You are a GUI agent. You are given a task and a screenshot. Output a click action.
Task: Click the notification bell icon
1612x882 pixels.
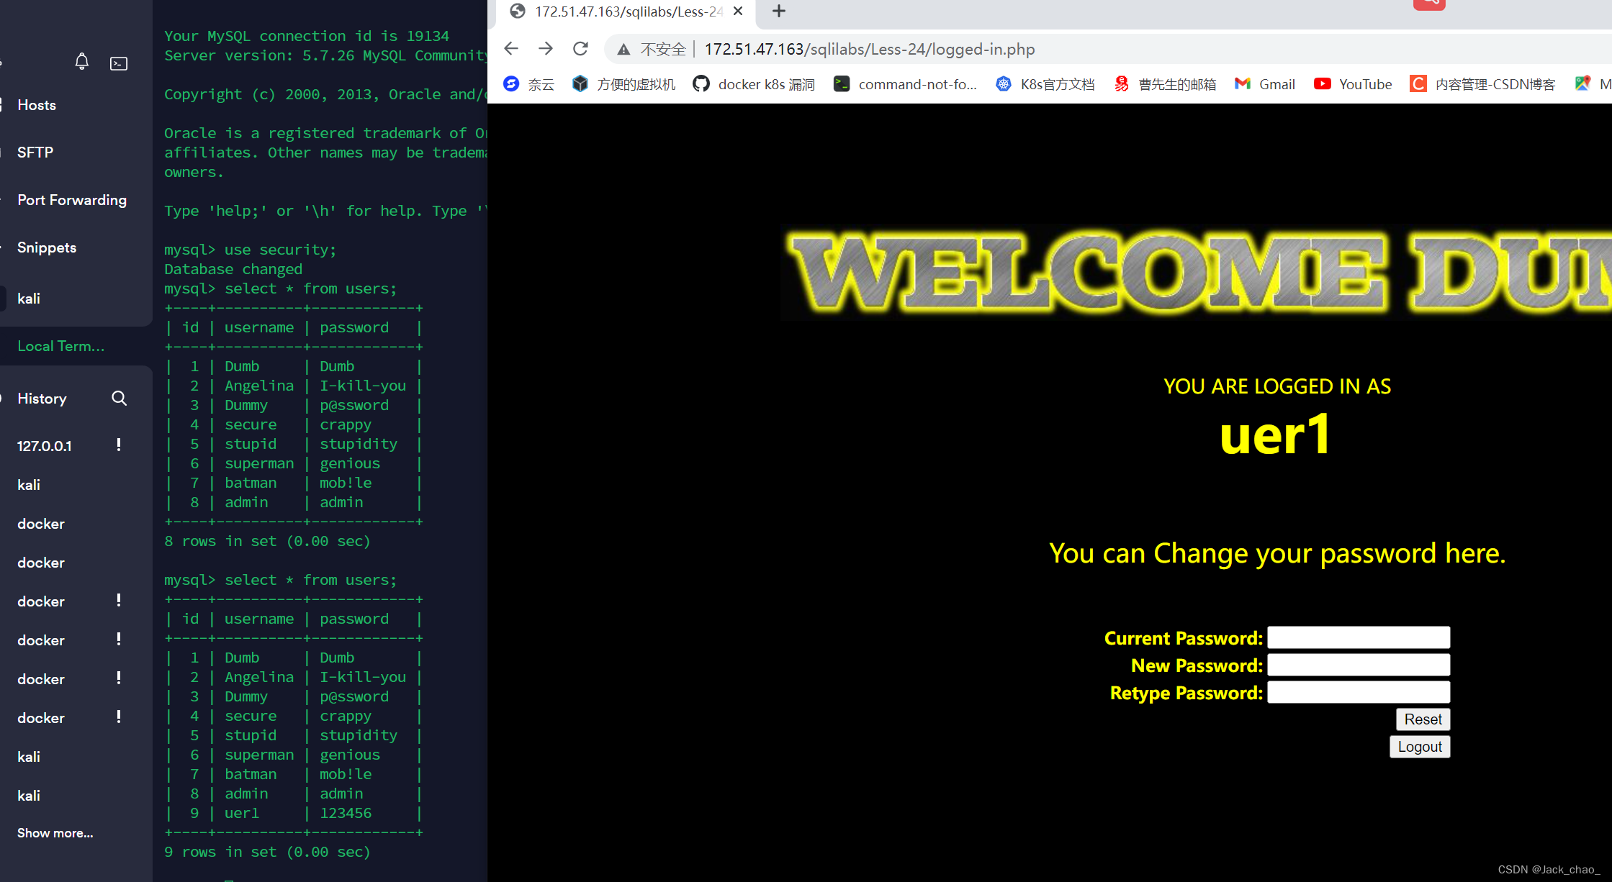click(82, 63)
